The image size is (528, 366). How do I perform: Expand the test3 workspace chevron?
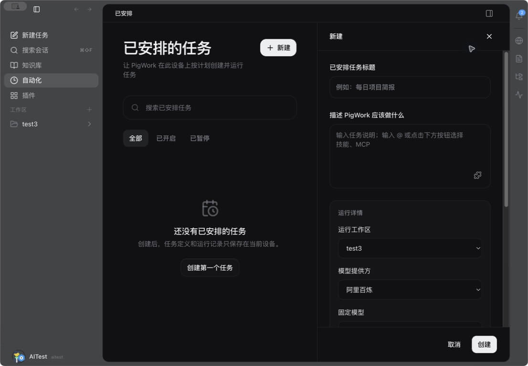(x=90, y=124)
